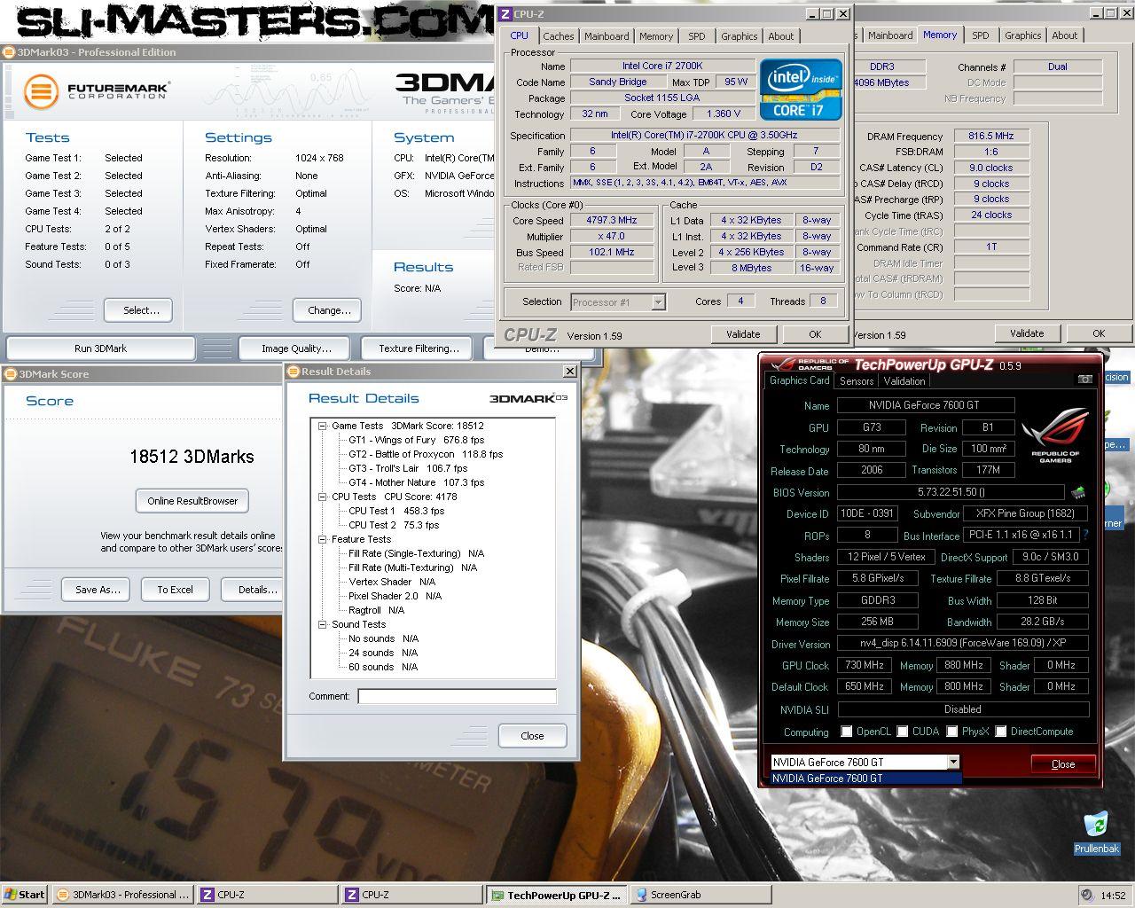Open the Online ResultBrowser
1135x908 pixels.
(x=192, y=501)
